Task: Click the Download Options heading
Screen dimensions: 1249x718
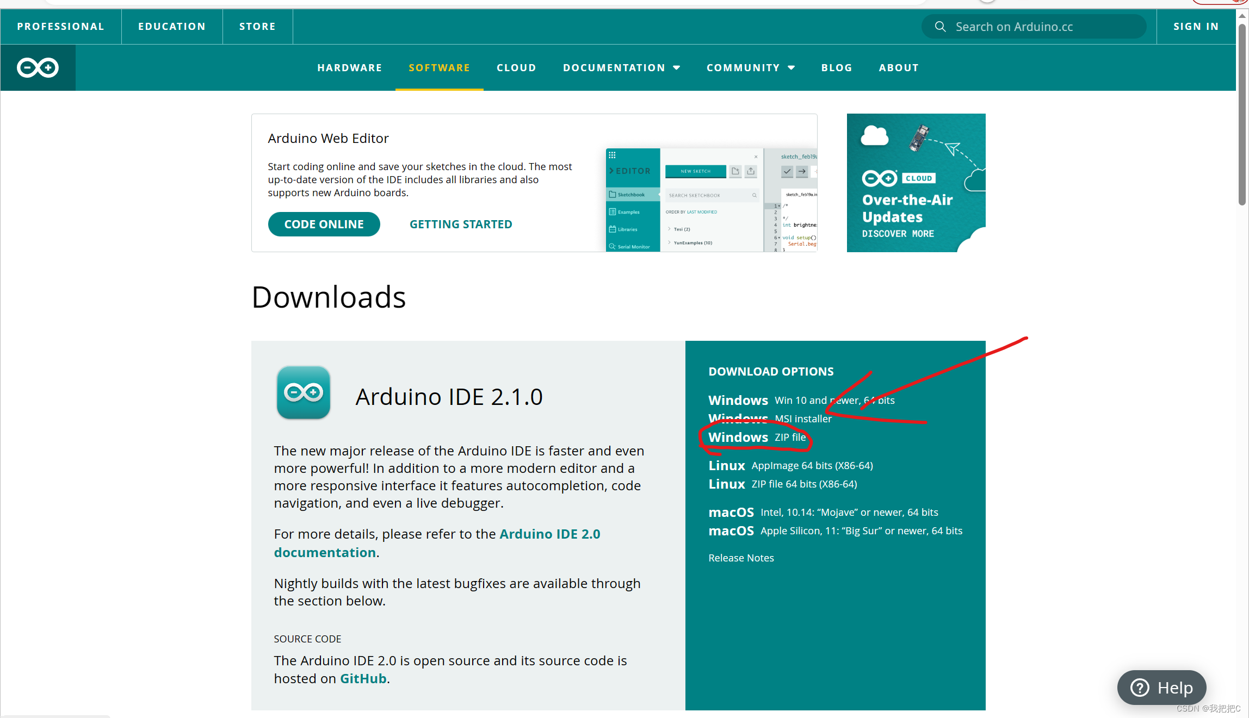Action: pyautogui.click(x=771, y=372)
